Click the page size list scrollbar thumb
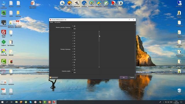 pos(99,37)
